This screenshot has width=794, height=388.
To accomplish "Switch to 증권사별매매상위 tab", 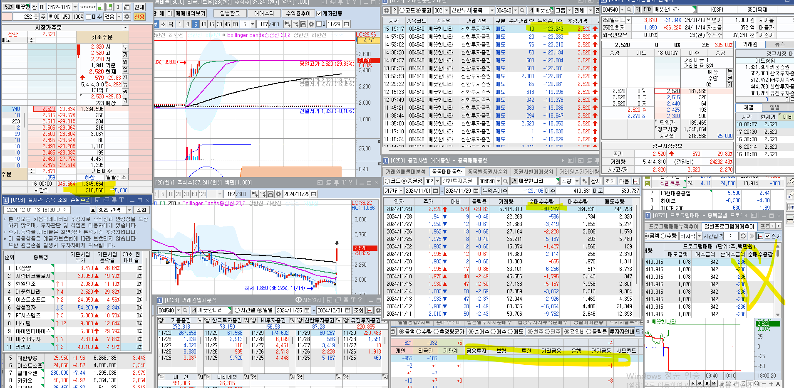I will (x=533, y=172).
